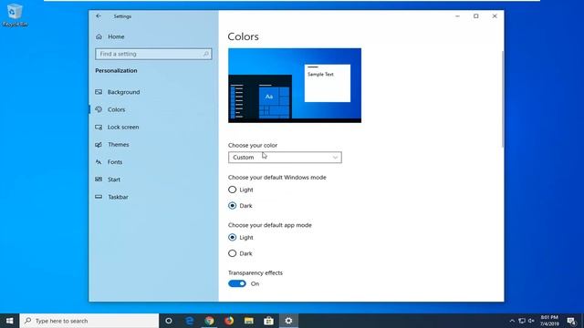Open File Explorer from taskbar

point(249,321)
